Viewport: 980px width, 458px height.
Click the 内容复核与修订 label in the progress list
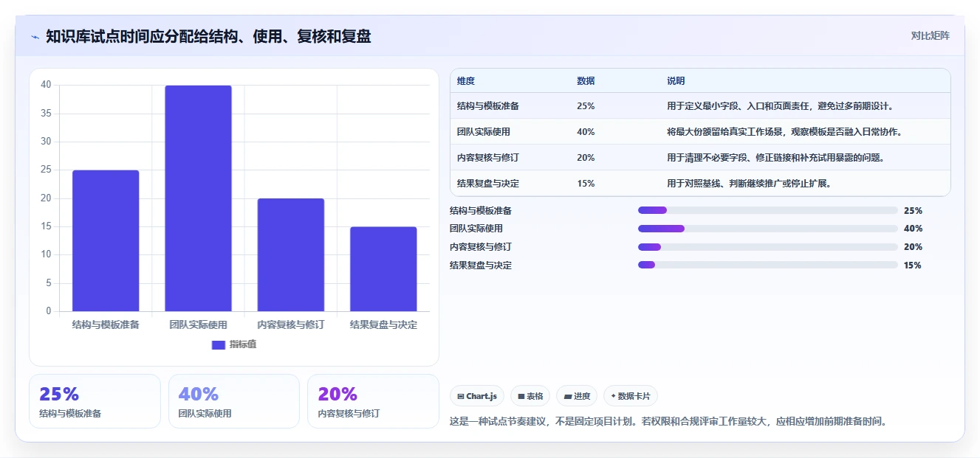(481, 247)
